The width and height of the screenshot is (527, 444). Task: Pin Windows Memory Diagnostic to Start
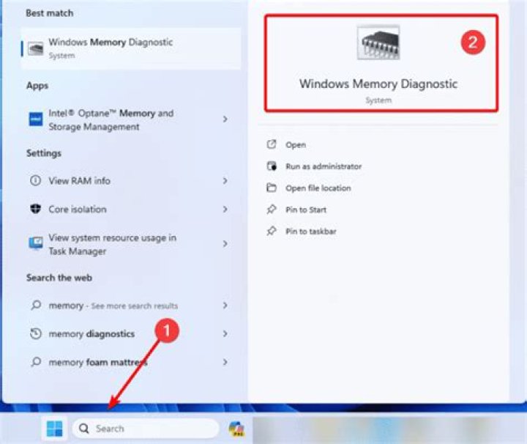305,210
